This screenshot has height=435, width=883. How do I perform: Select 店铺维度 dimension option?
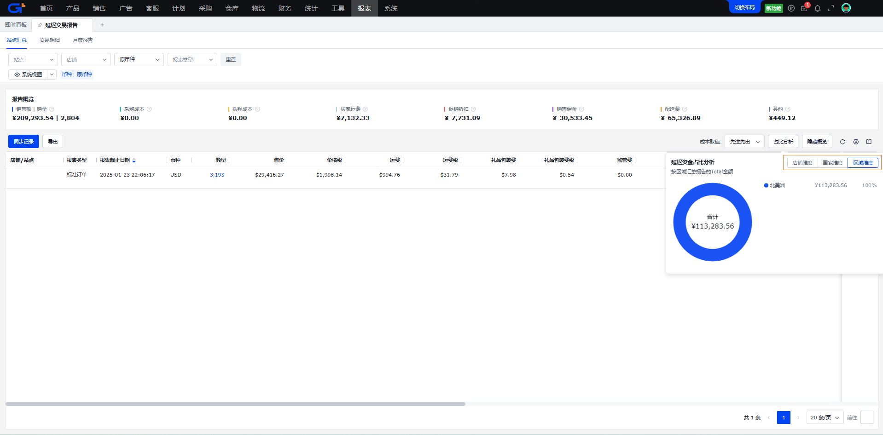click(x=802, y=163)
